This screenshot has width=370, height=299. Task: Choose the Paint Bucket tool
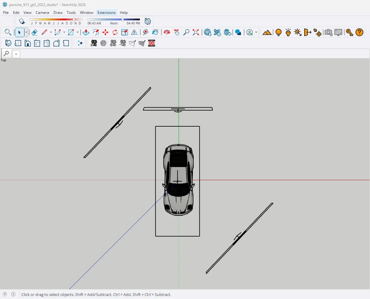(155, 32)
